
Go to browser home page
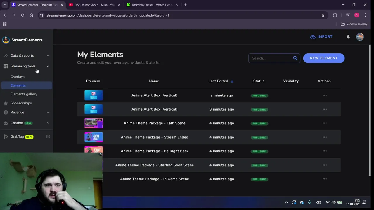click(x=31, y=15)
